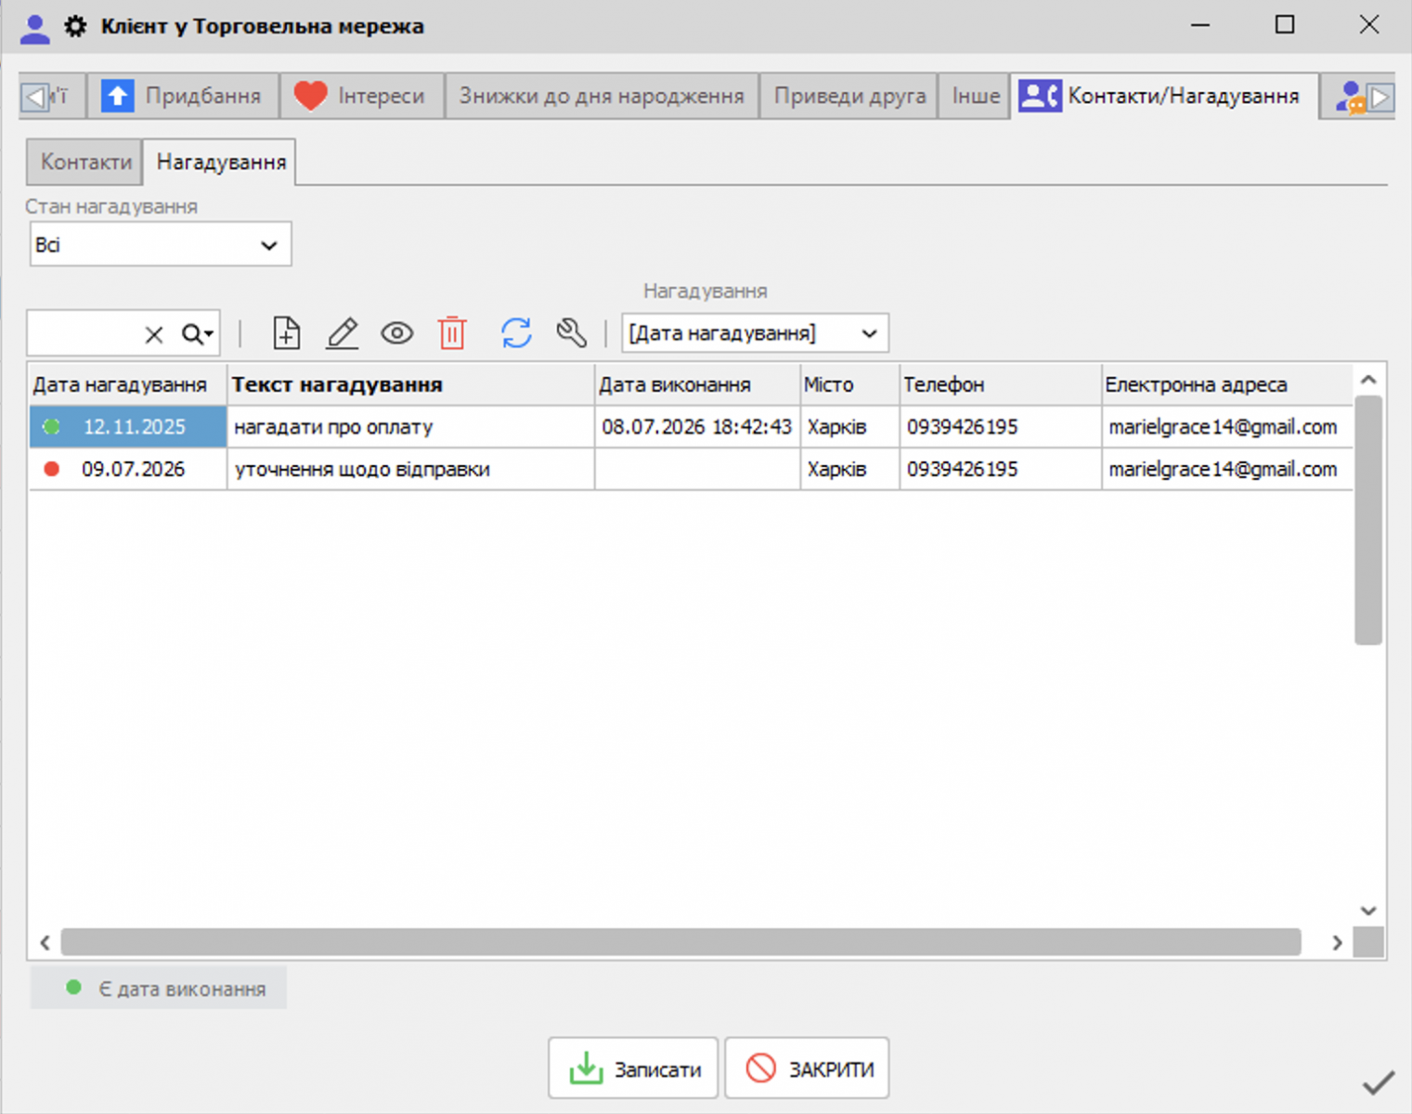The image size is (1412, 1114).
Task: Click the empty Дата виконання cell for 09.07.2026
Action: coord(697,470)
